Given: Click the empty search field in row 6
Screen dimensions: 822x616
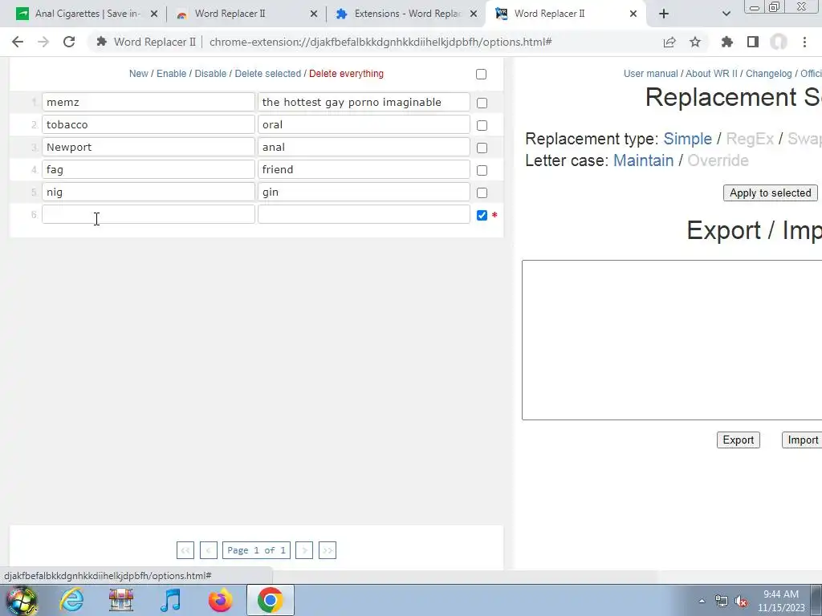Looking at the screenshot, I should click(149, 214).
